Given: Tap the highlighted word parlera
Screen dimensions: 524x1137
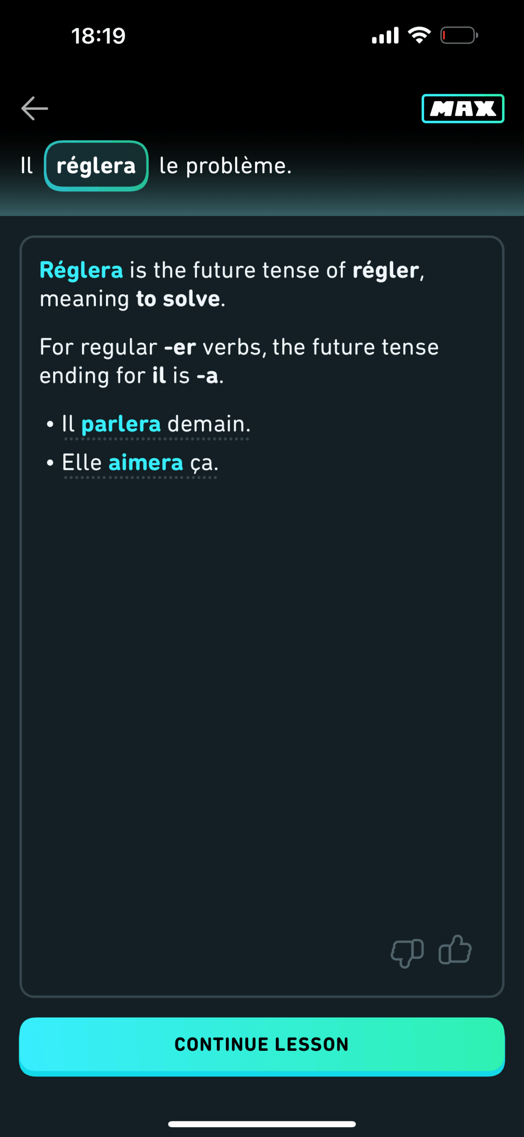Looking at the screenshot, I should coord(121,424).
